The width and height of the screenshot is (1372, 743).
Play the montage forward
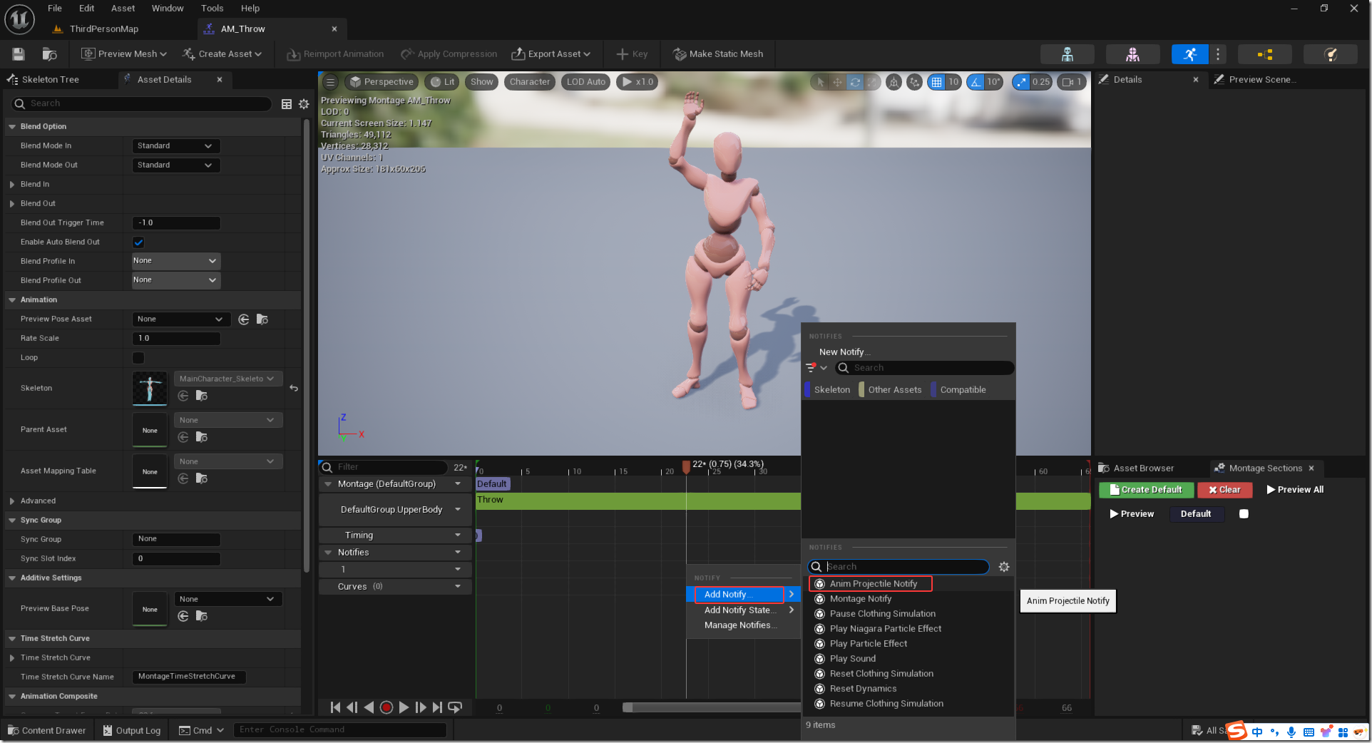(404, 707)
